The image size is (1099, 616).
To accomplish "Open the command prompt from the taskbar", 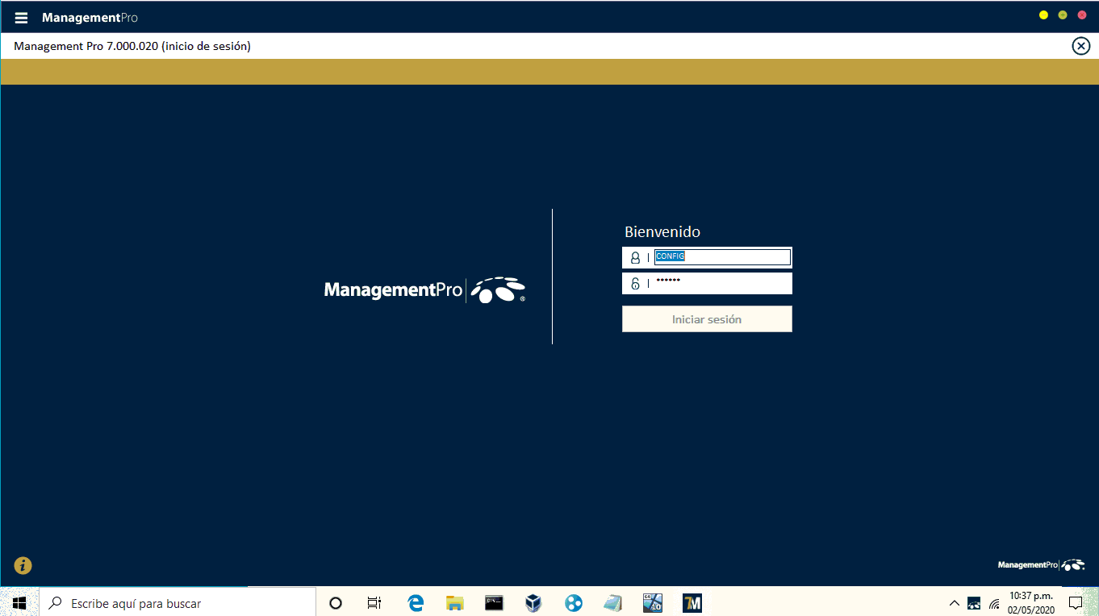I will click(494, 602).
